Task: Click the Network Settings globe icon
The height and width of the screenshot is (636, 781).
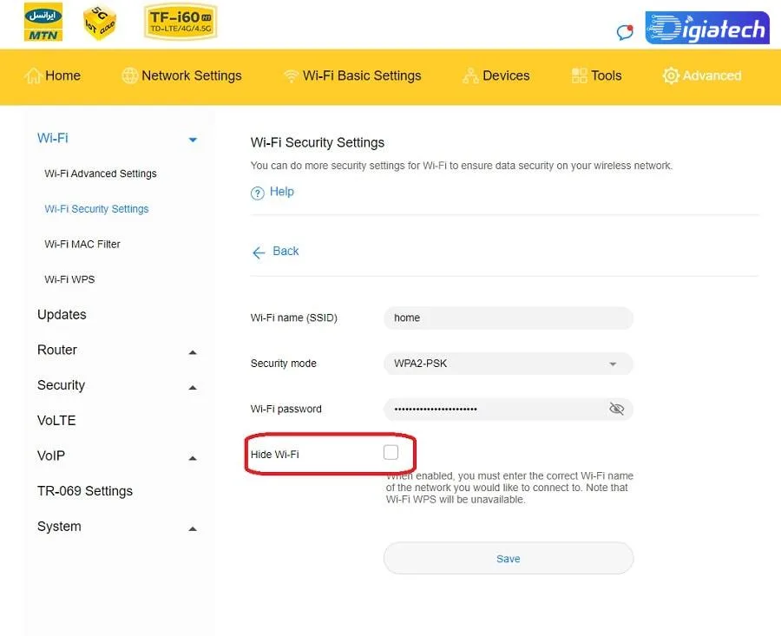Action: (x=129, y=75)
